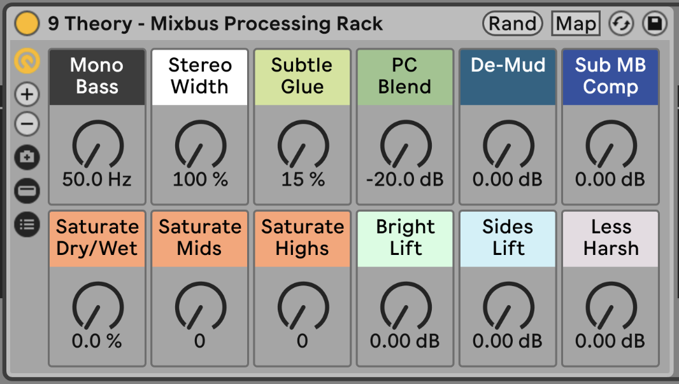Toggle the rack device activator button
679x384 pixels.
(27, 24)
